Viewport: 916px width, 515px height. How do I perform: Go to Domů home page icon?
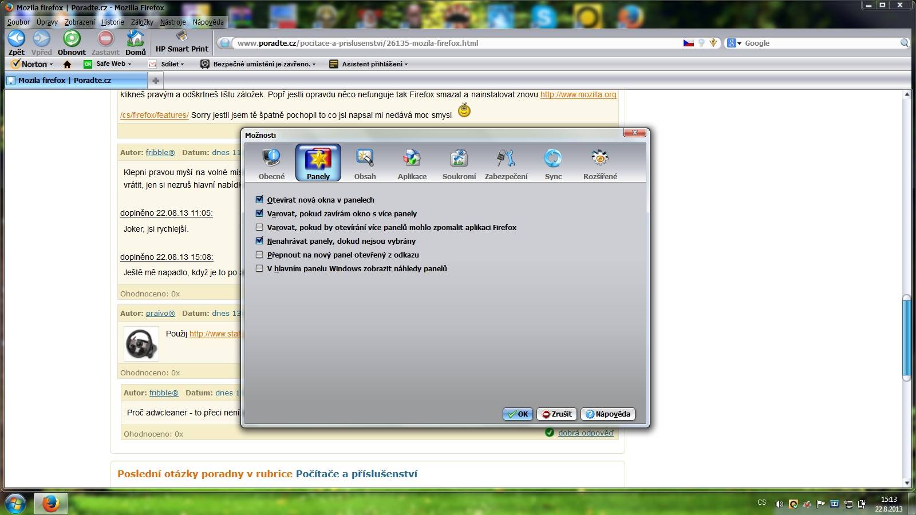coord(136,39)
